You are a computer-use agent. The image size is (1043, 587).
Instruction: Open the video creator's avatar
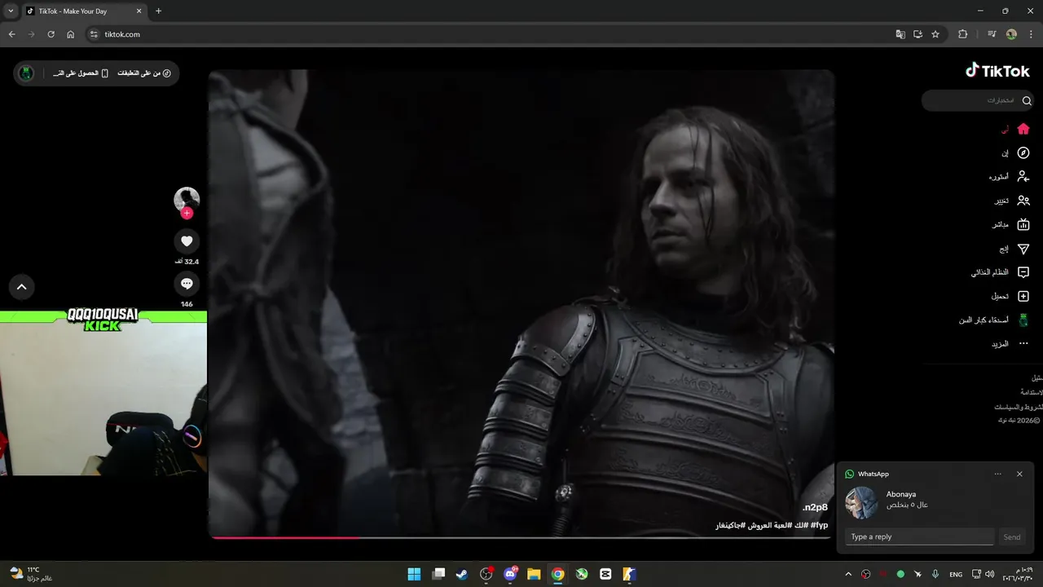pos(187,199)
